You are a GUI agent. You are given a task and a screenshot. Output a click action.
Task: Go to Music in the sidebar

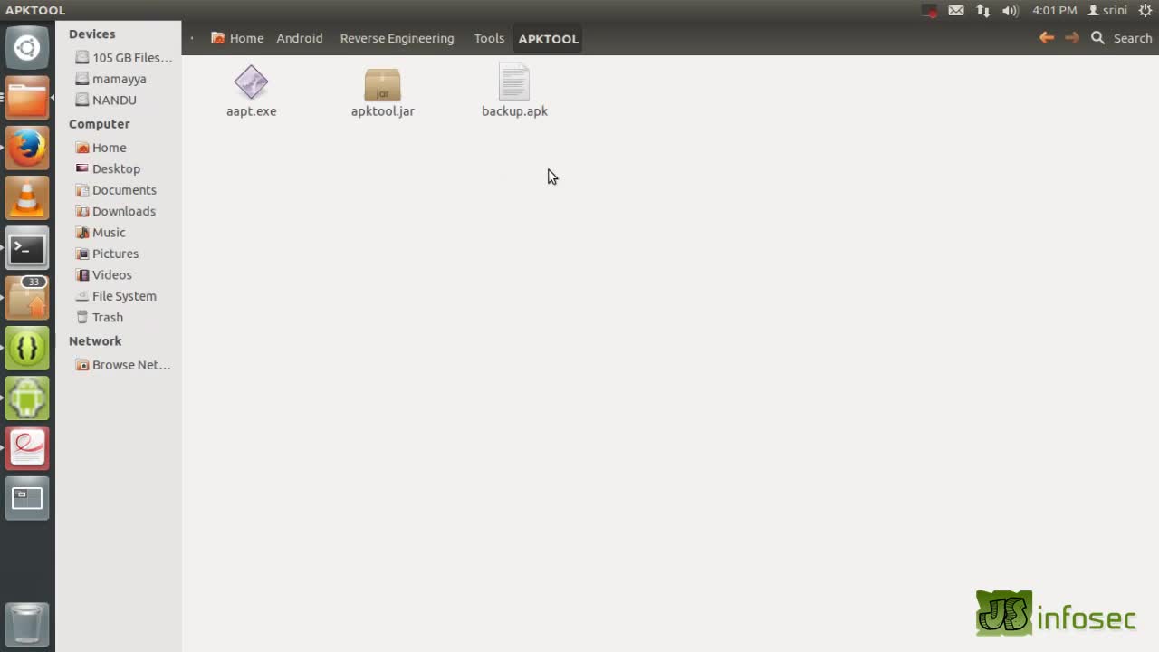point(101,233)
